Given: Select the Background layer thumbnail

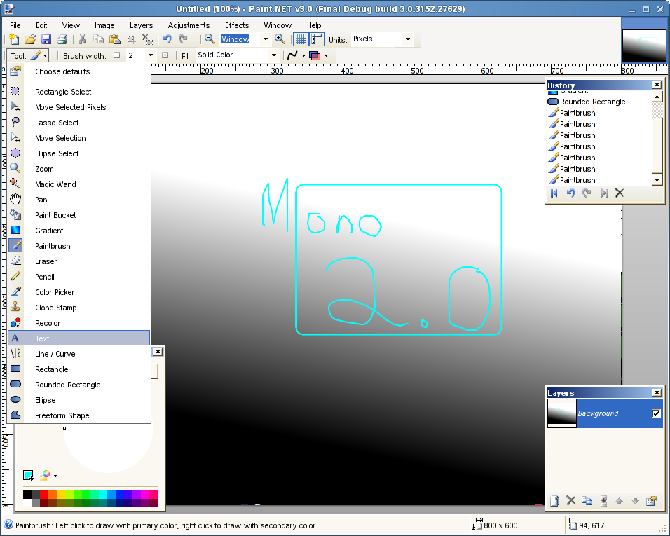Looking at the screenshot, I should tap(562, 413).
